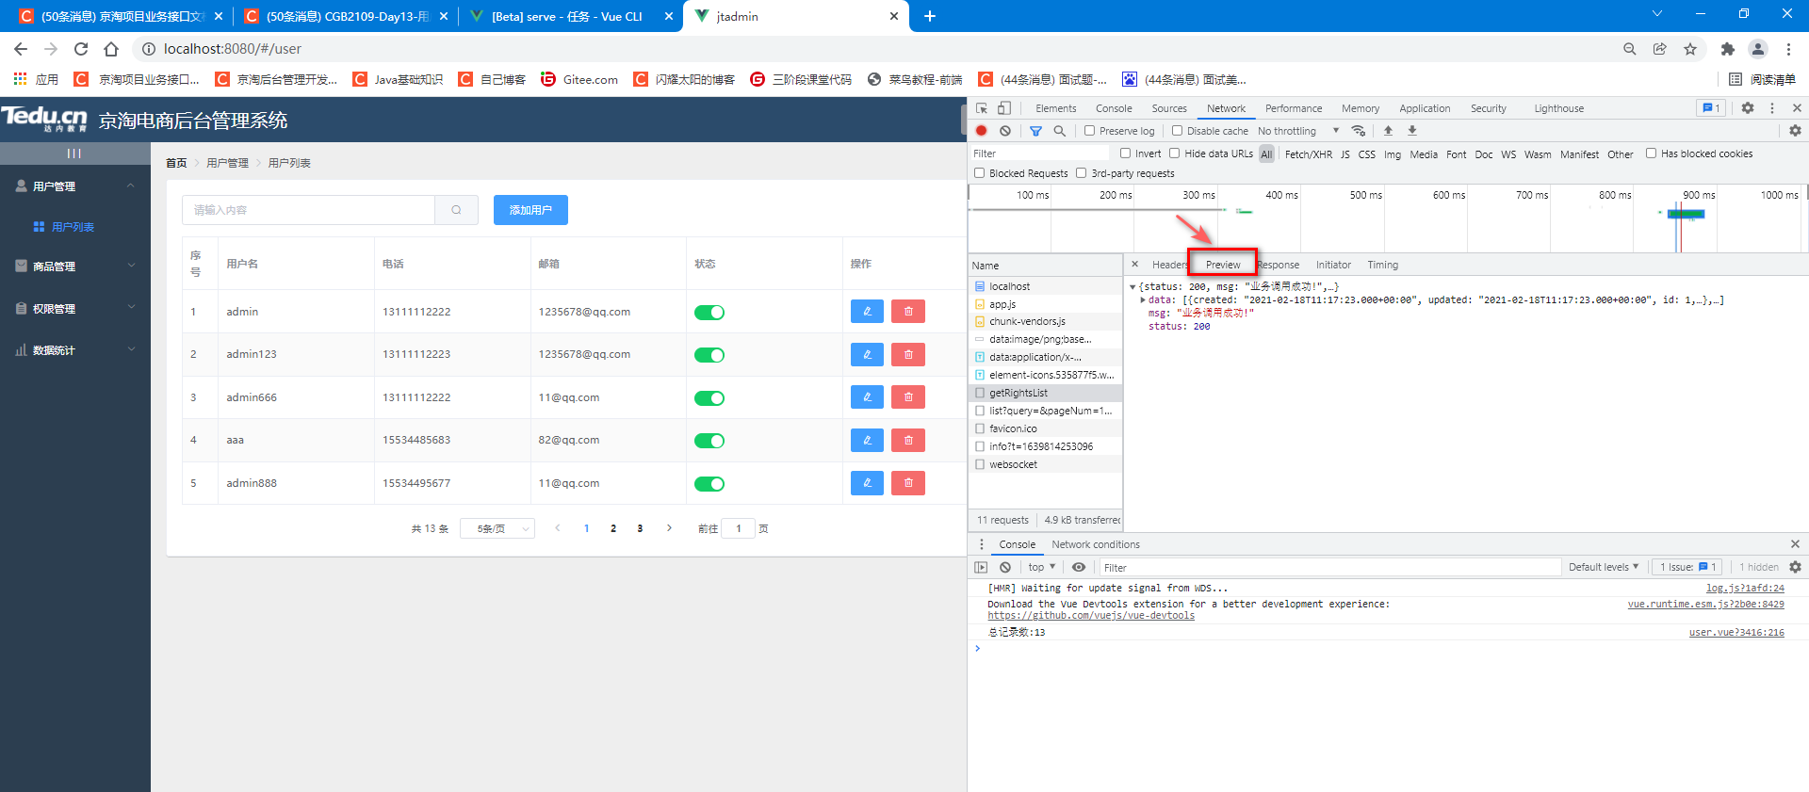Filter network requests by Fetch/XHR
This screenshot has height=792, width=1809.
click(x=1309, y=154)
